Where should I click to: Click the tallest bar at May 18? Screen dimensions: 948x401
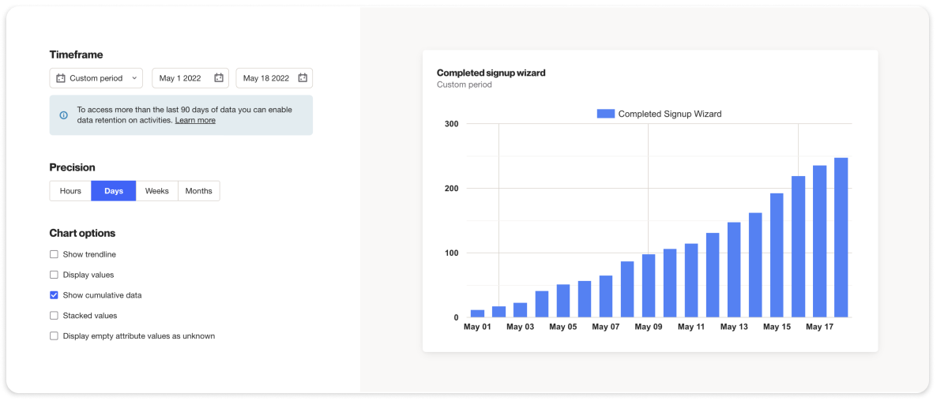click(x=841, y=238)
